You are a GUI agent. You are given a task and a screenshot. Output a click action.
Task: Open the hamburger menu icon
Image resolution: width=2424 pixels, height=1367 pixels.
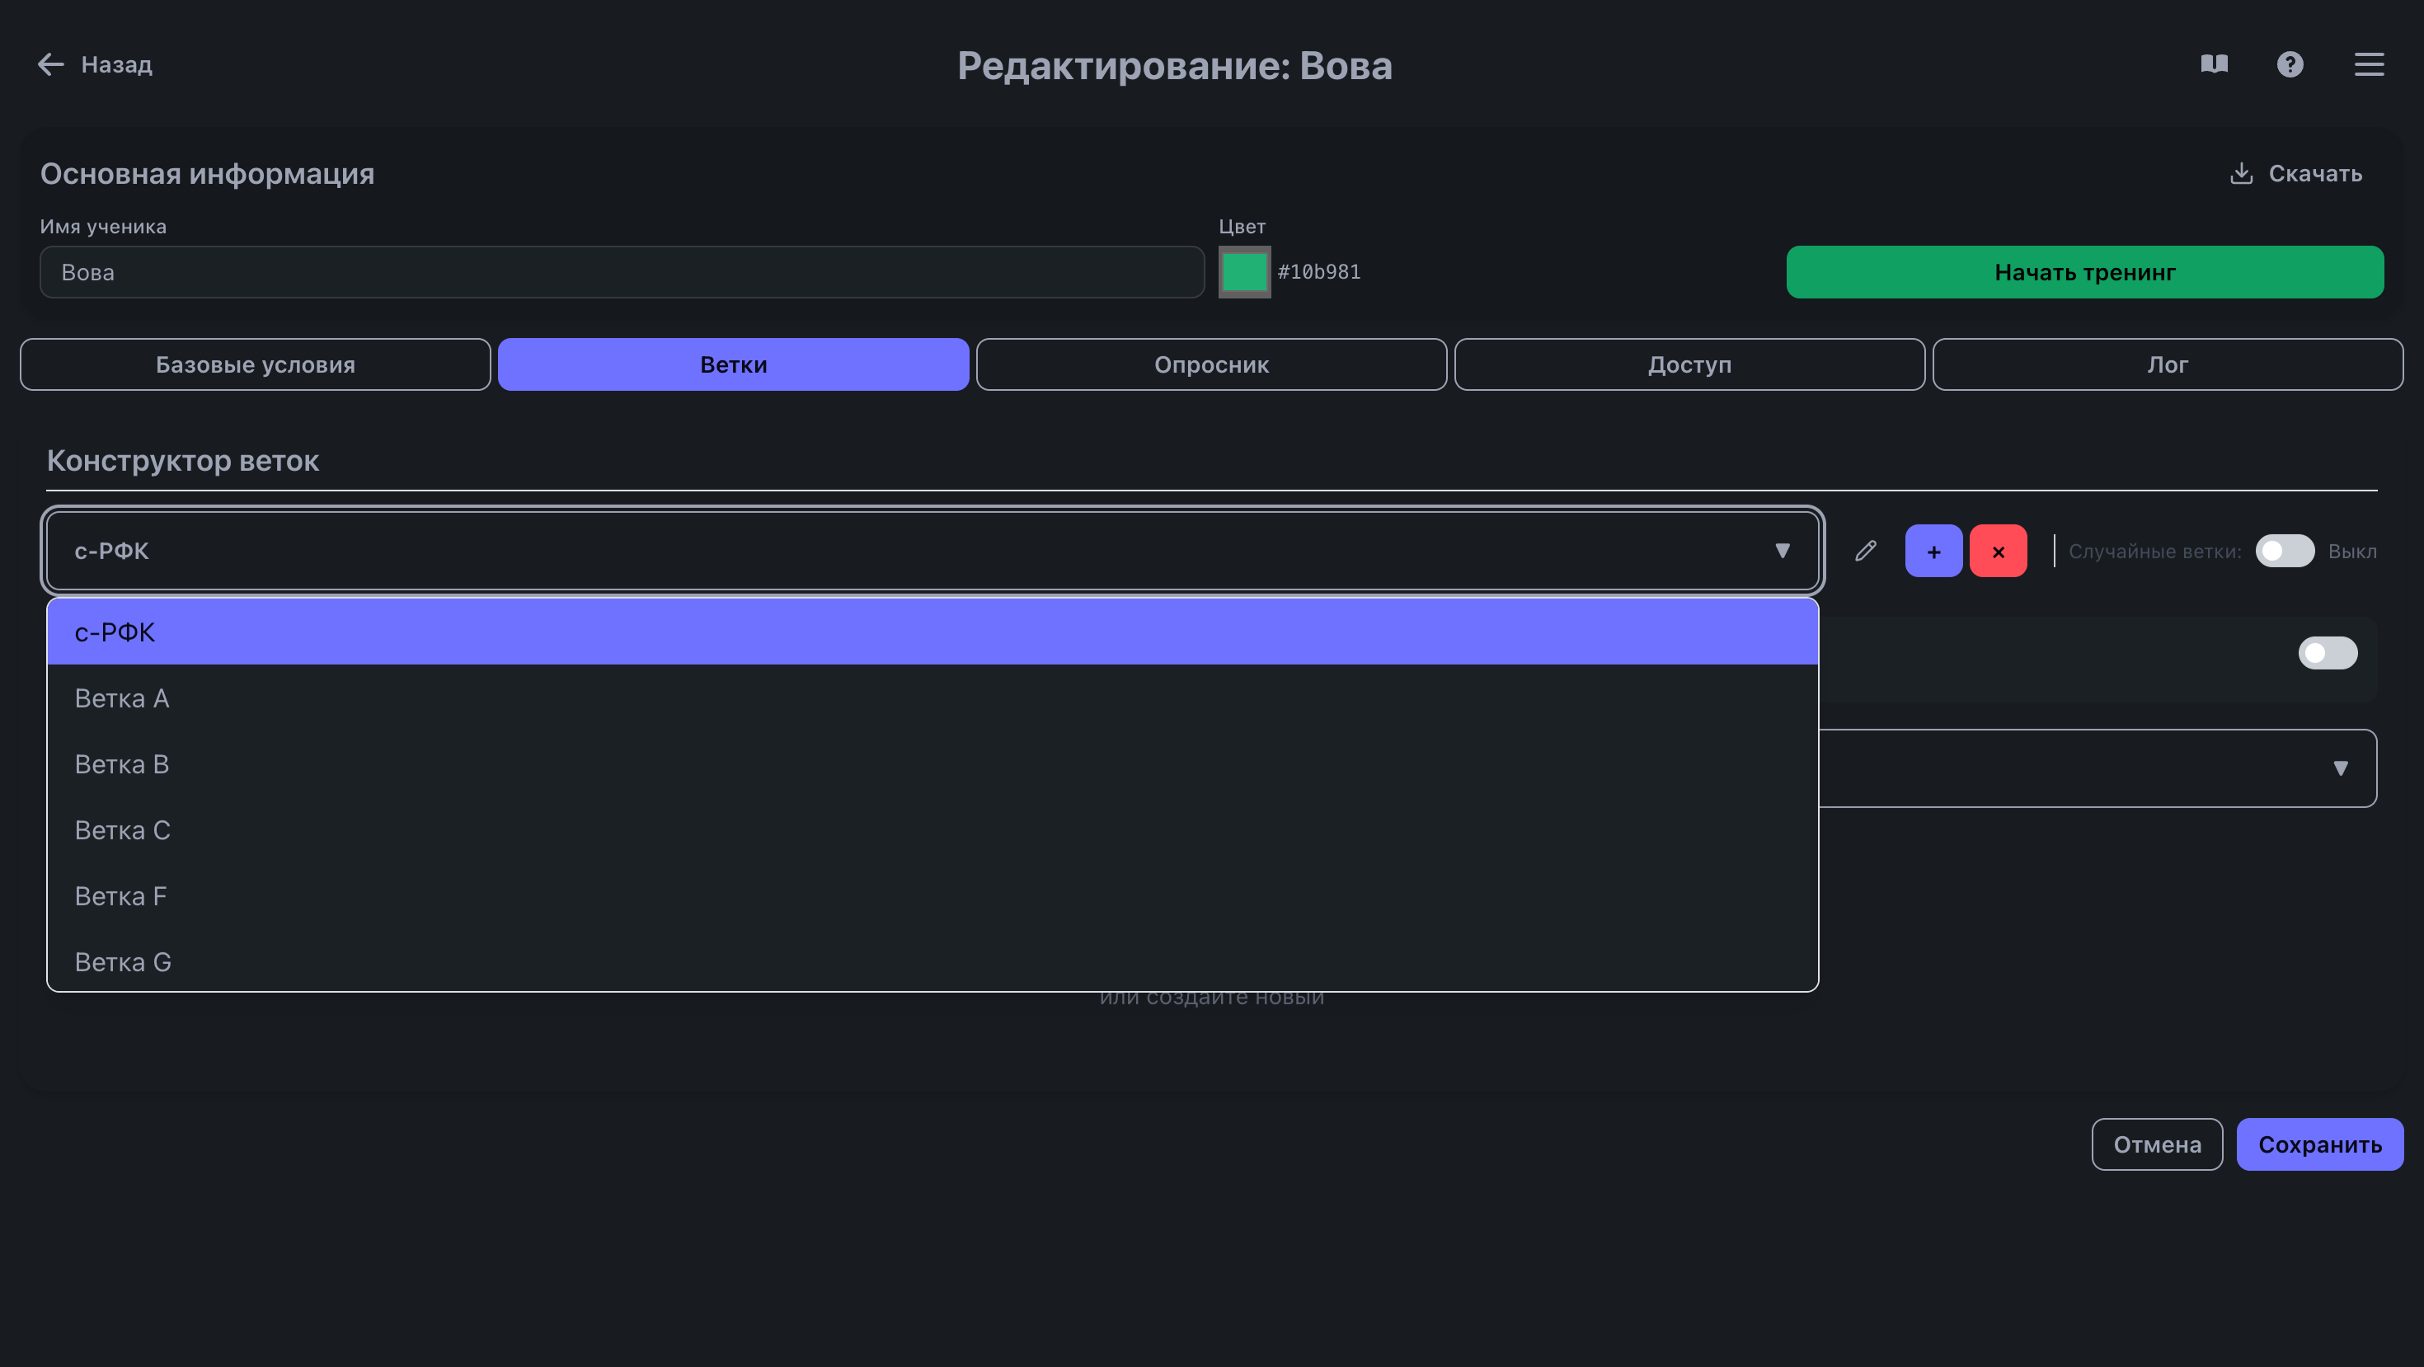(x=2369, y=64)
